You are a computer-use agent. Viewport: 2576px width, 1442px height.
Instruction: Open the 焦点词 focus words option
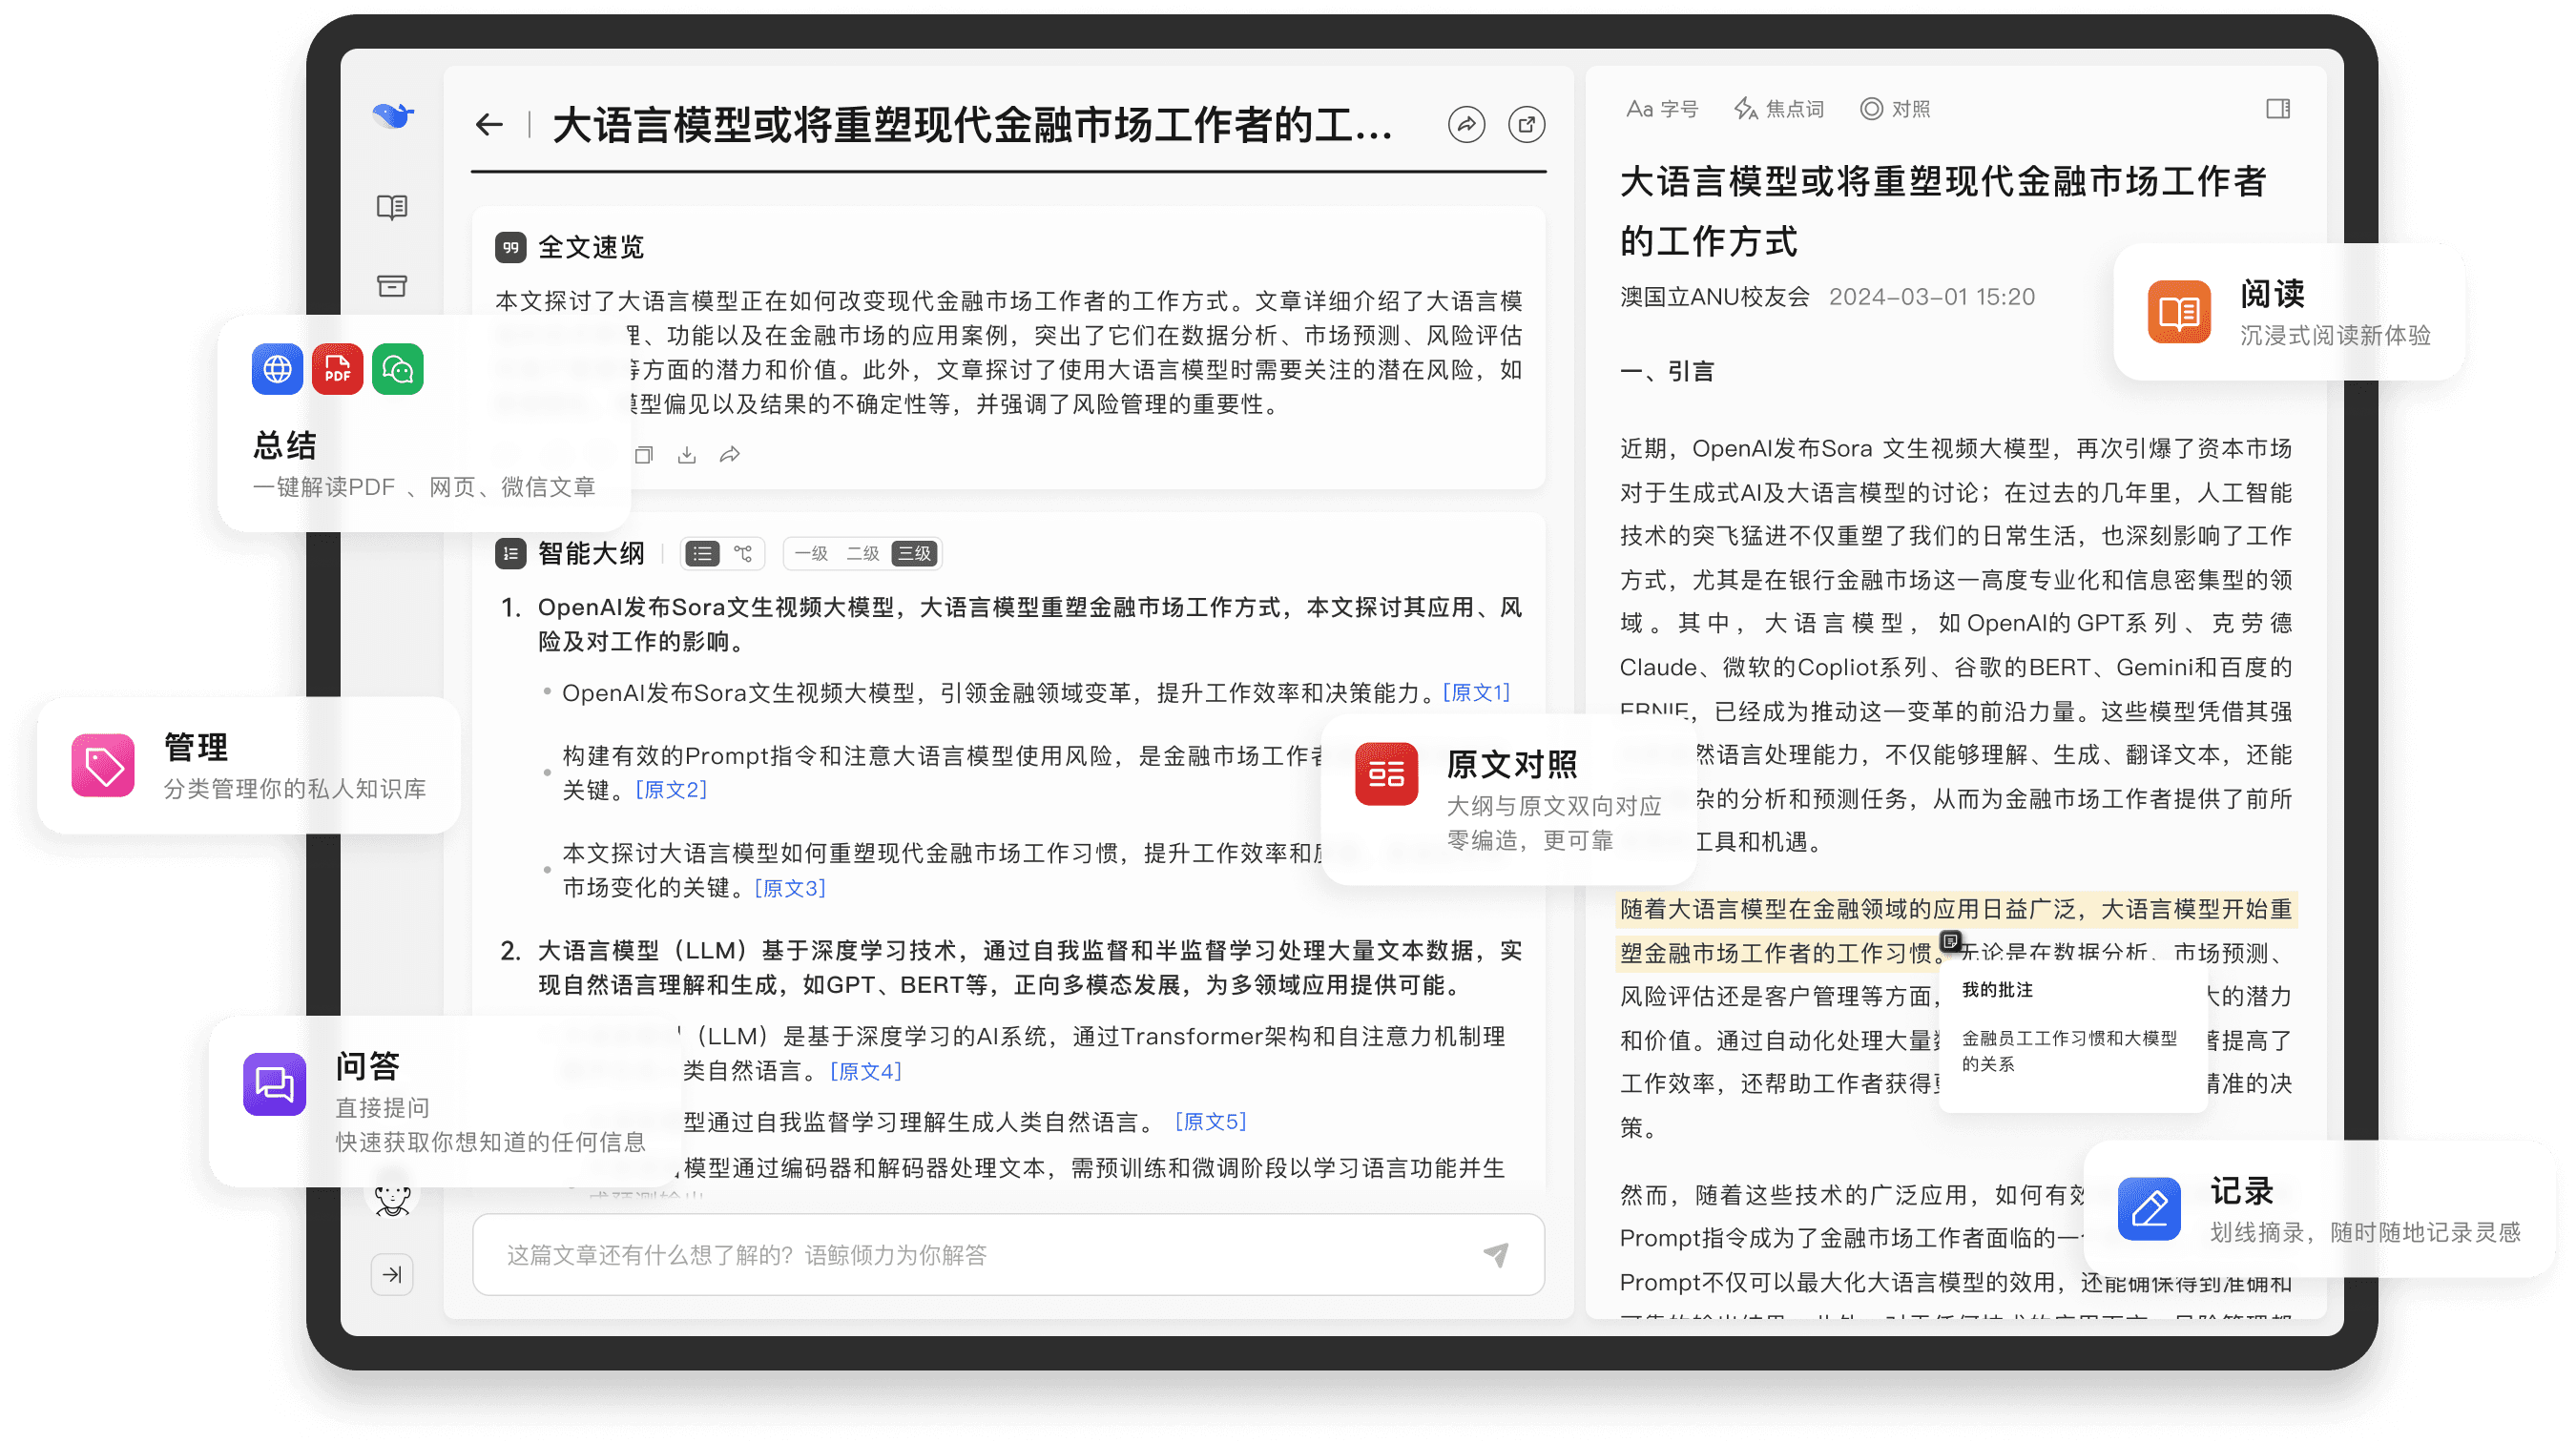pos(1780,109)
